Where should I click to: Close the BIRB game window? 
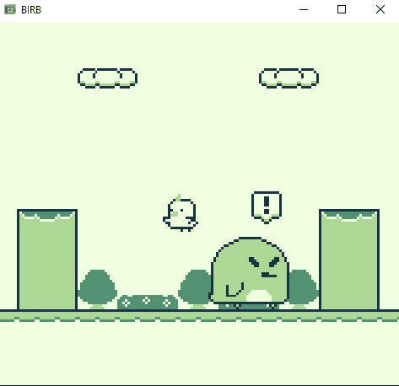pos(380,9)
